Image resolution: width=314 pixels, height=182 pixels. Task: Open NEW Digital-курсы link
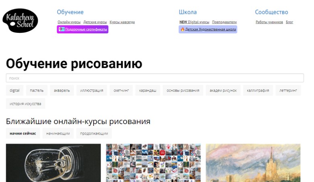[x=194, y=22]
